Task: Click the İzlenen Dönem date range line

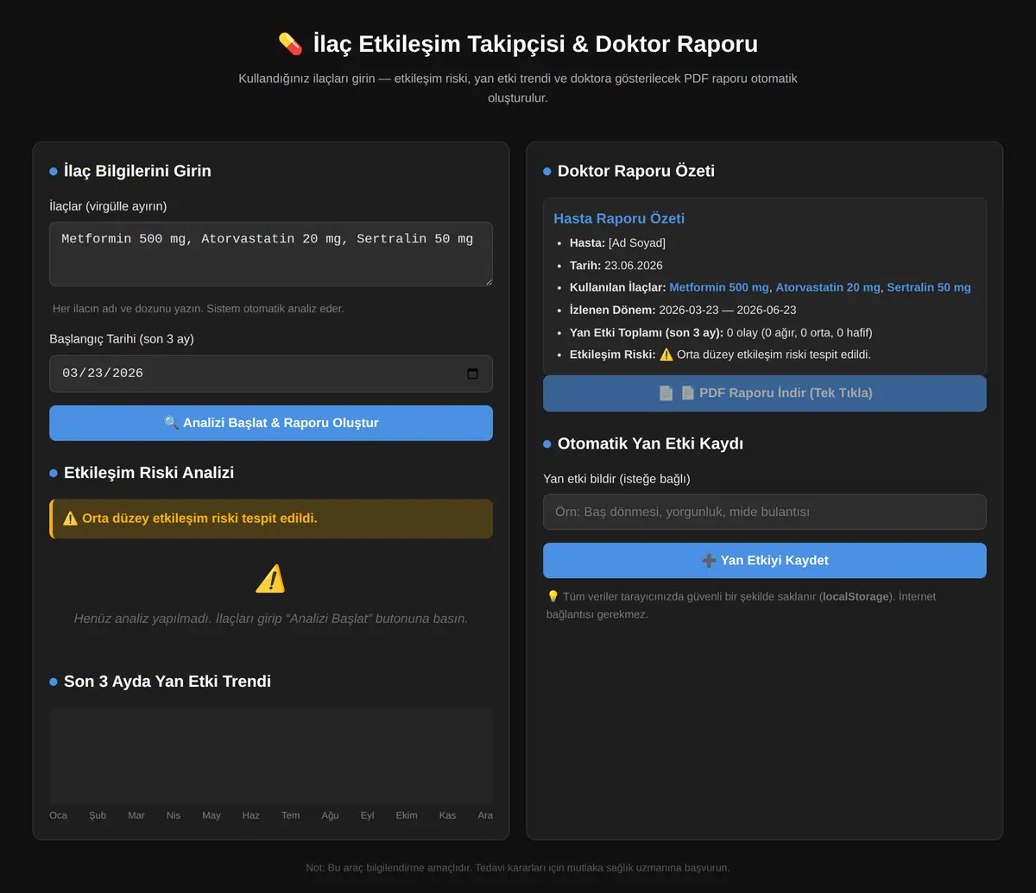Action: point(683,310)
